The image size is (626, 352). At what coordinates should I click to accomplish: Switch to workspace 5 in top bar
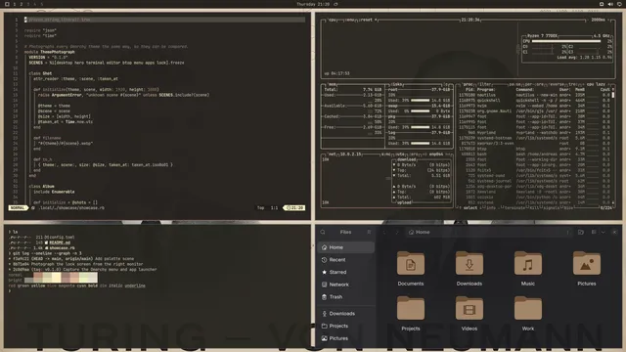point(41,4)
